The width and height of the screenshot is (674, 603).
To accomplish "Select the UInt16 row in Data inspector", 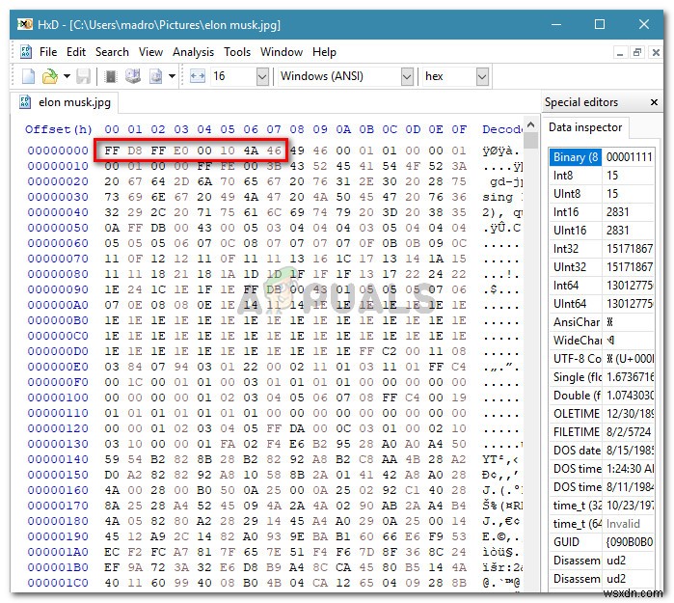I will 602,231.
